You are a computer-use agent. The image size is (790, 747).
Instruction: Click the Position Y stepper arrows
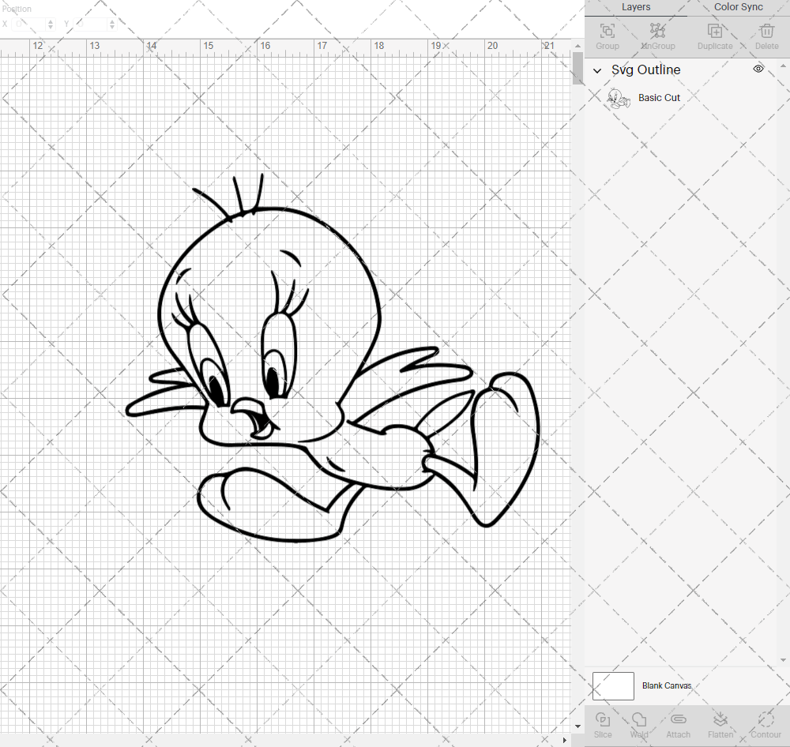pyautogui.click(x=112, y=24)
